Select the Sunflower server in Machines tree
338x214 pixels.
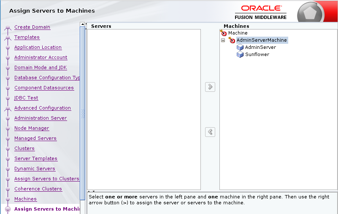click(x=257, y=55)
